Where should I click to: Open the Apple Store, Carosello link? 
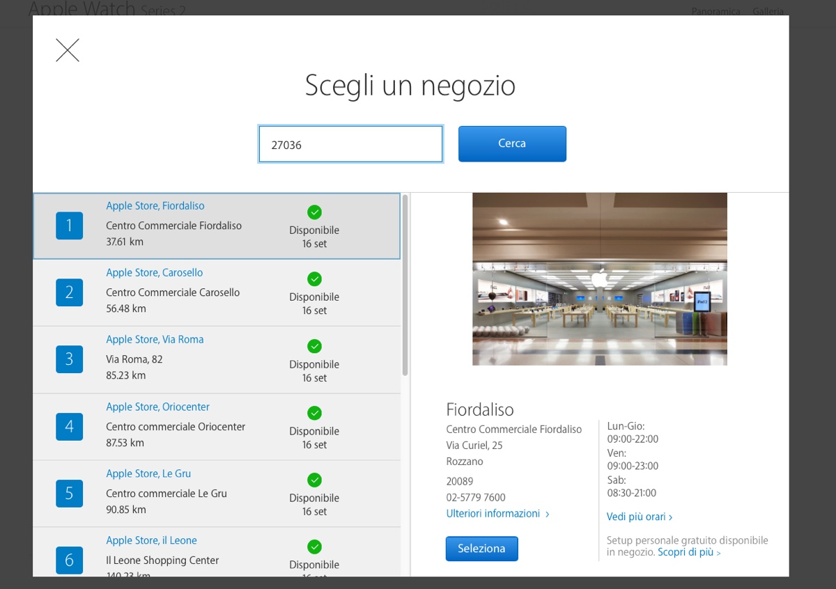(x=155, y=273)
